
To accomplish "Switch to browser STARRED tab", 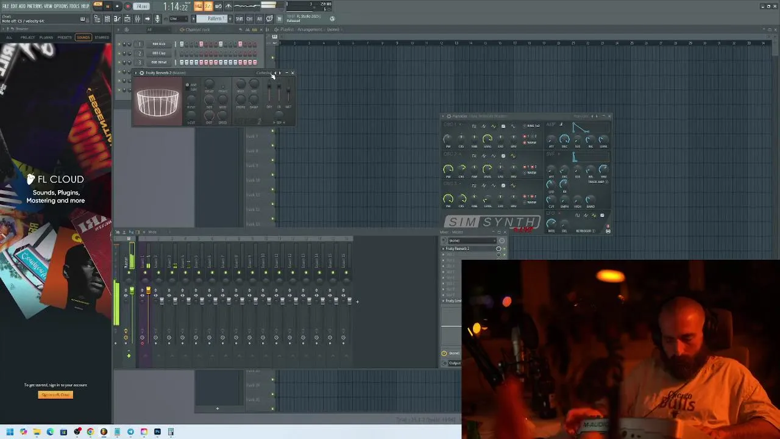I will (x=102, y=37).
